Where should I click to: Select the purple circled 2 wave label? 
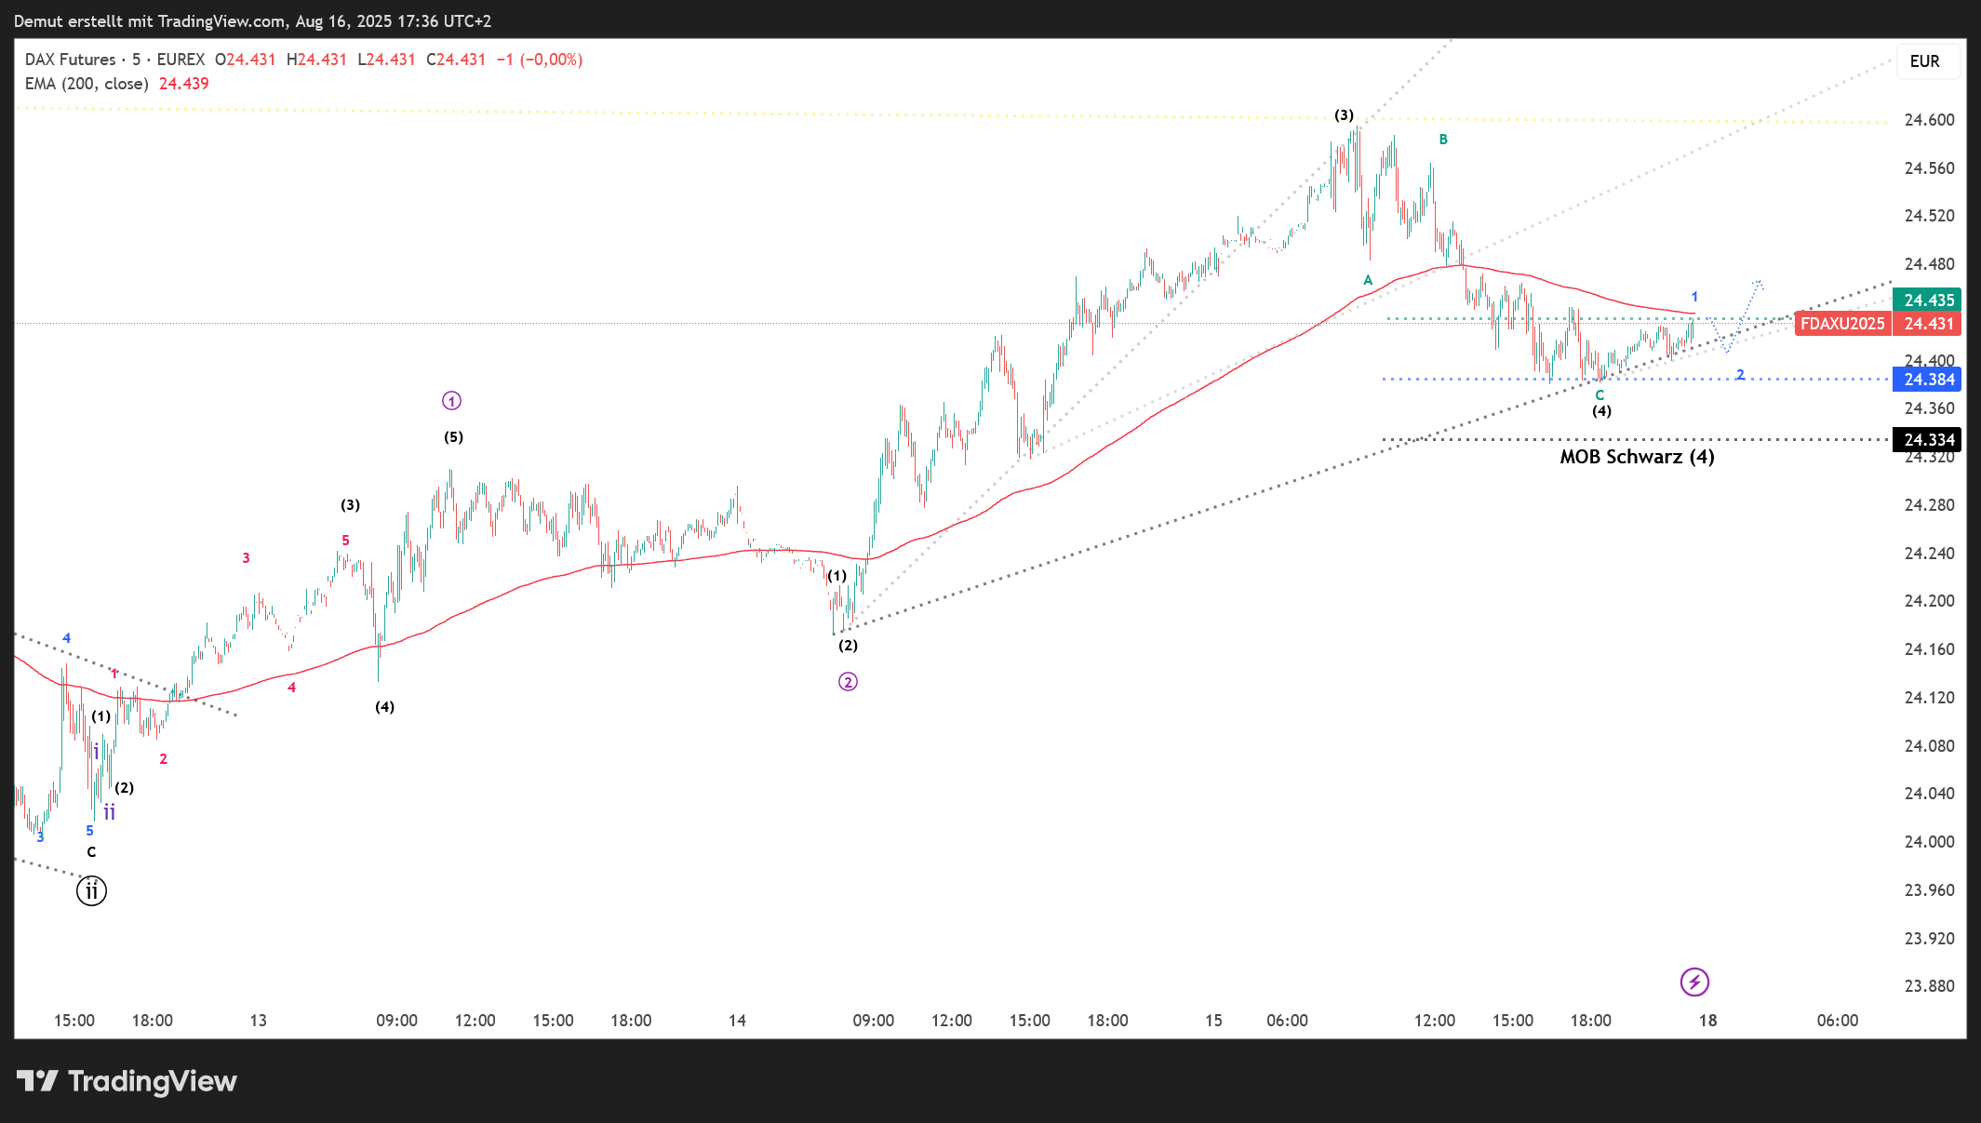click(x=848, y=682)
